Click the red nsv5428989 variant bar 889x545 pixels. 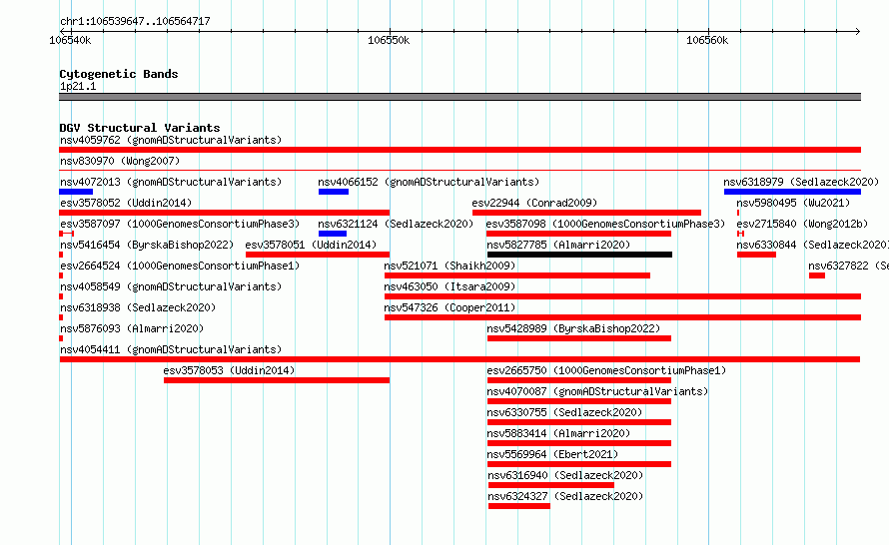point(579,338)
